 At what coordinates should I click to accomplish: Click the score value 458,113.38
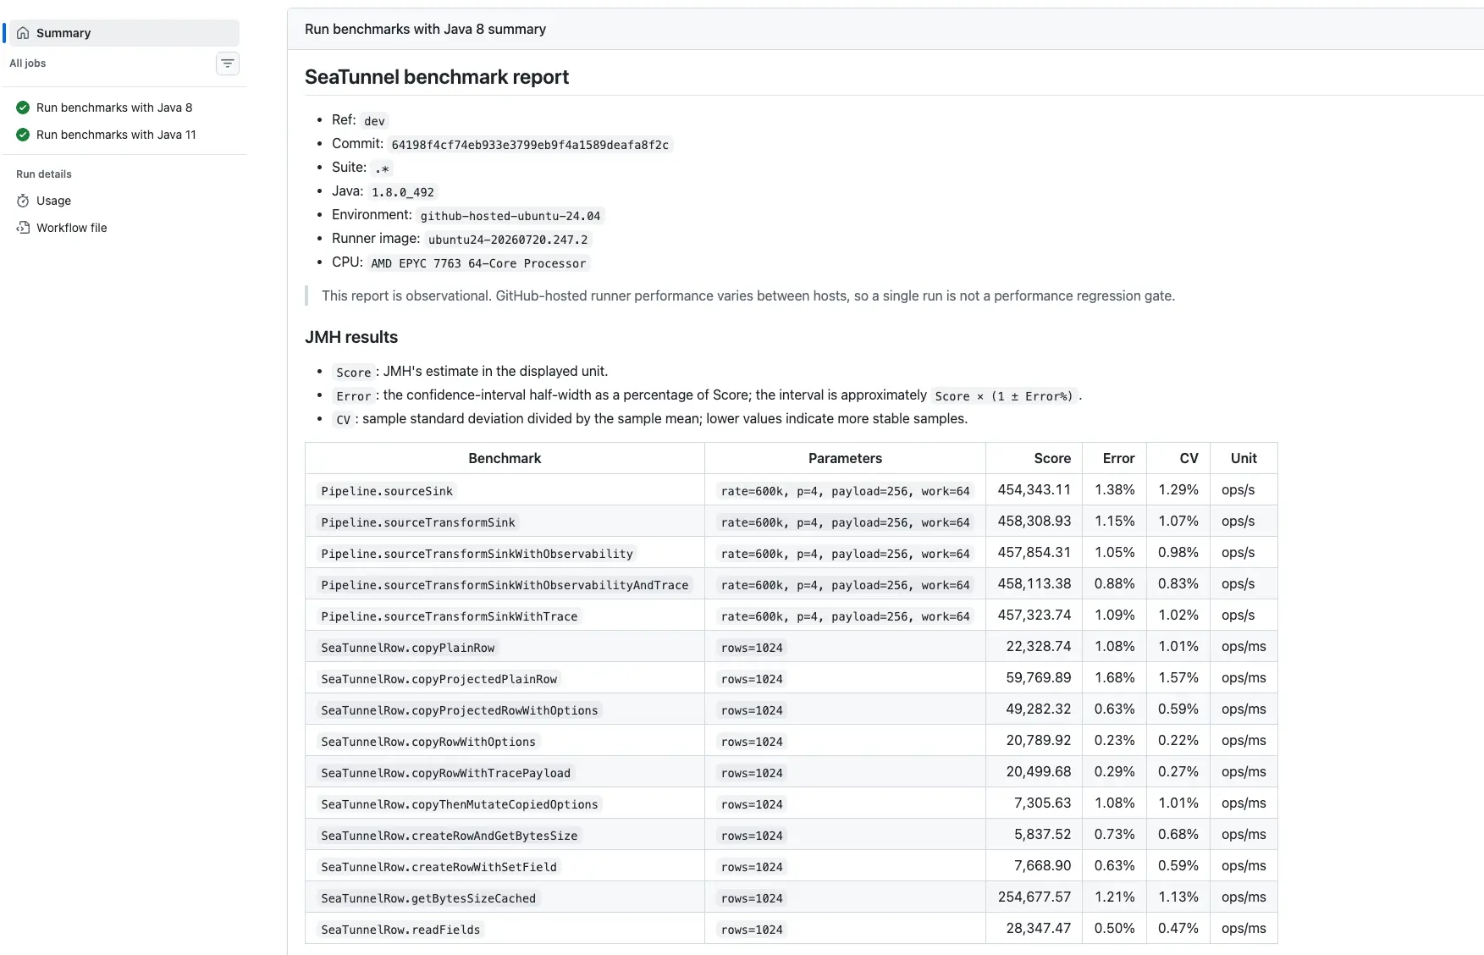coord(1034,583)
